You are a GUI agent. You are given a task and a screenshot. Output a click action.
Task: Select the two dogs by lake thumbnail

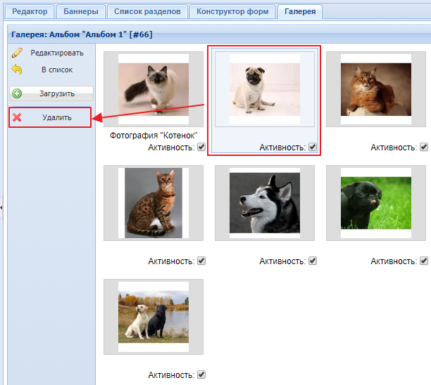coord(153,316)
